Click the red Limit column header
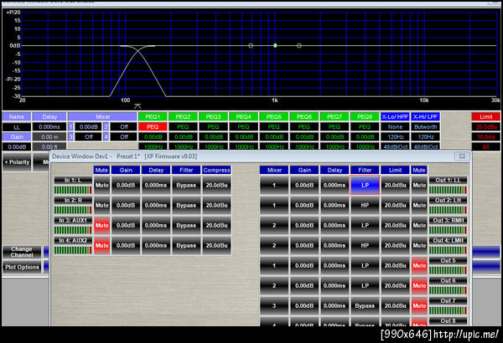Image resolution: width=503 pixels, height=343 pixels. (485, 116)
